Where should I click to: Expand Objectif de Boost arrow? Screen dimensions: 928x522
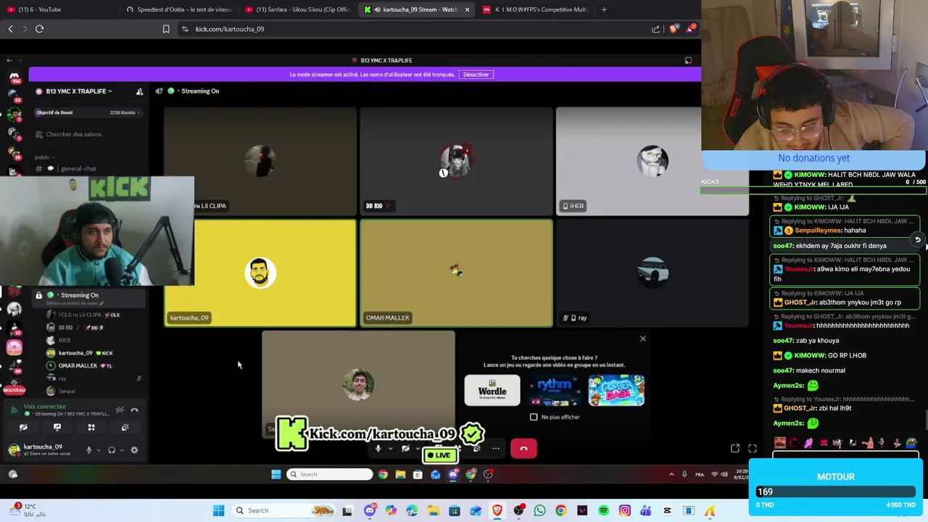pyautogui.click(x=138, y=112)
